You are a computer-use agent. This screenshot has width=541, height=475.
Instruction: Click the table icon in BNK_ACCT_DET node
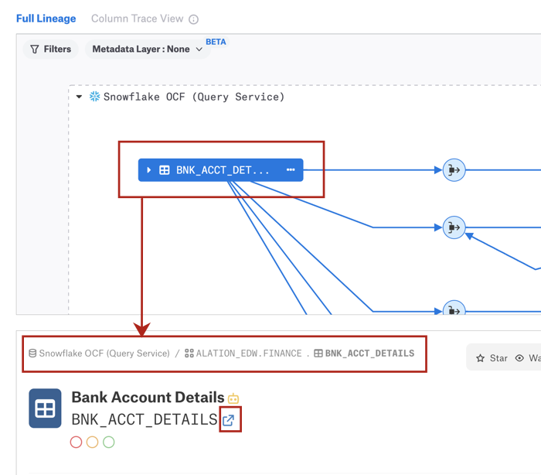pyautogui.click(x=164, y=170)
